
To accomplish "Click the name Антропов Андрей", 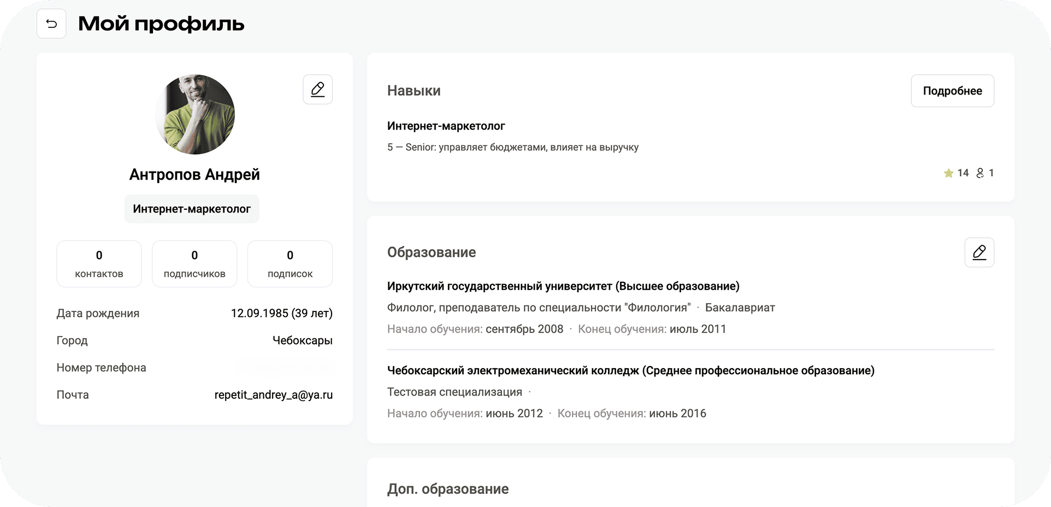I will [194, 174].
